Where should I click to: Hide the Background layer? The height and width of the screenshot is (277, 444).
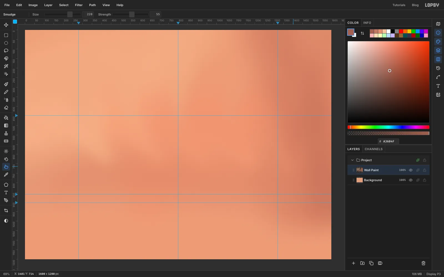[411, 180]
